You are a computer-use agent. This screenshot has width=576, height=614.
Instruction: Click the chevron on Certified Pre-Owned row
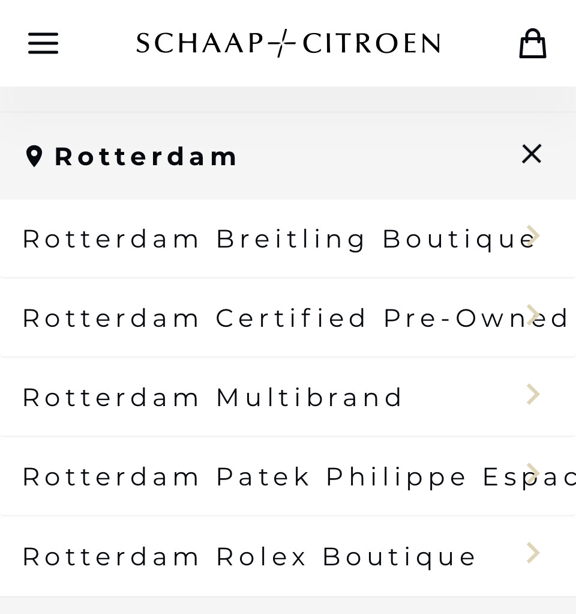tap(533, 315)
